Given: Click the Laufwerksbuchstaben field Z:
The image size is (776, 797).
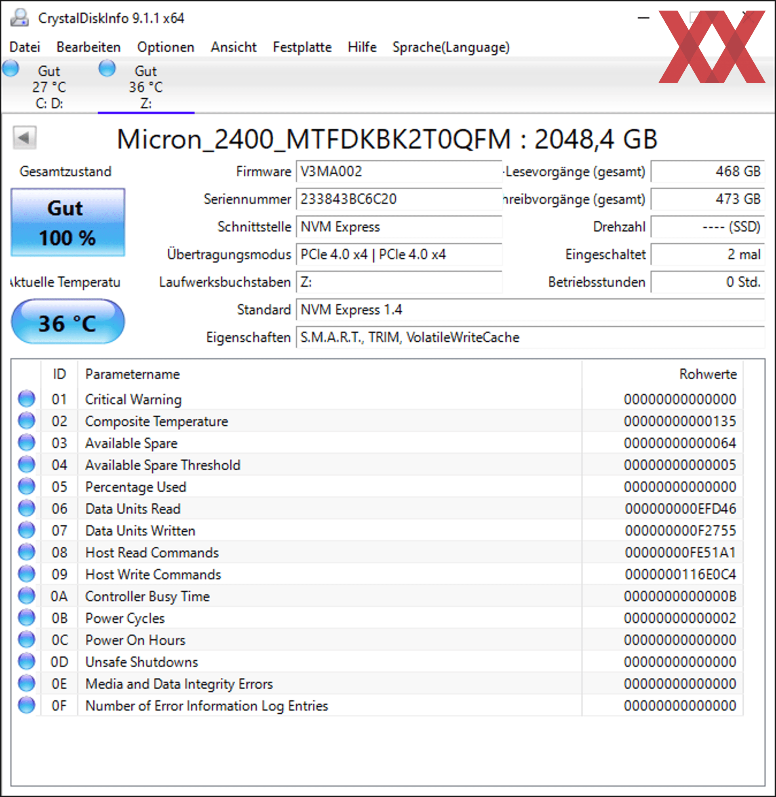Looking at the screenshot, I should (399, 282).
